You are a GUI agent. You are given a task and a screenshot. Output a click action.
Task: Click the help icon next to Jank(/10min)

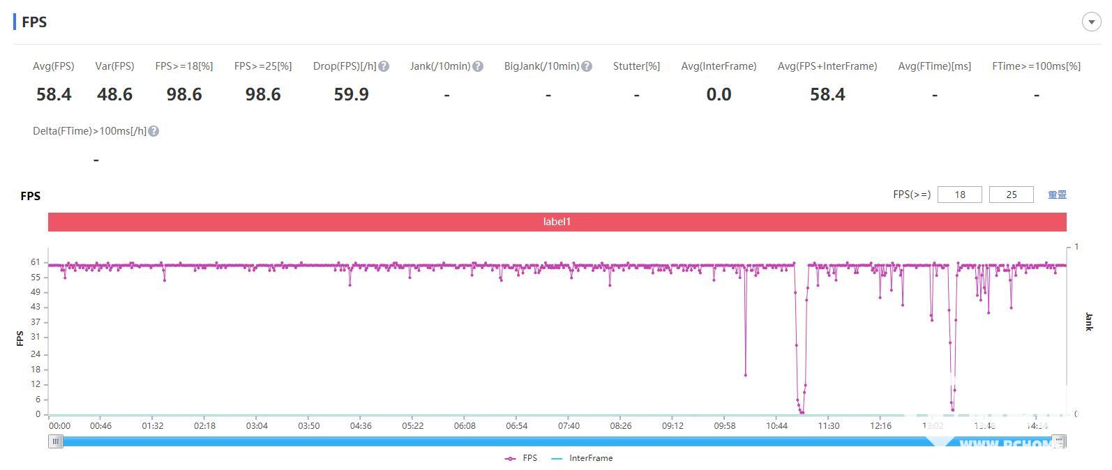tap(478, 66)
